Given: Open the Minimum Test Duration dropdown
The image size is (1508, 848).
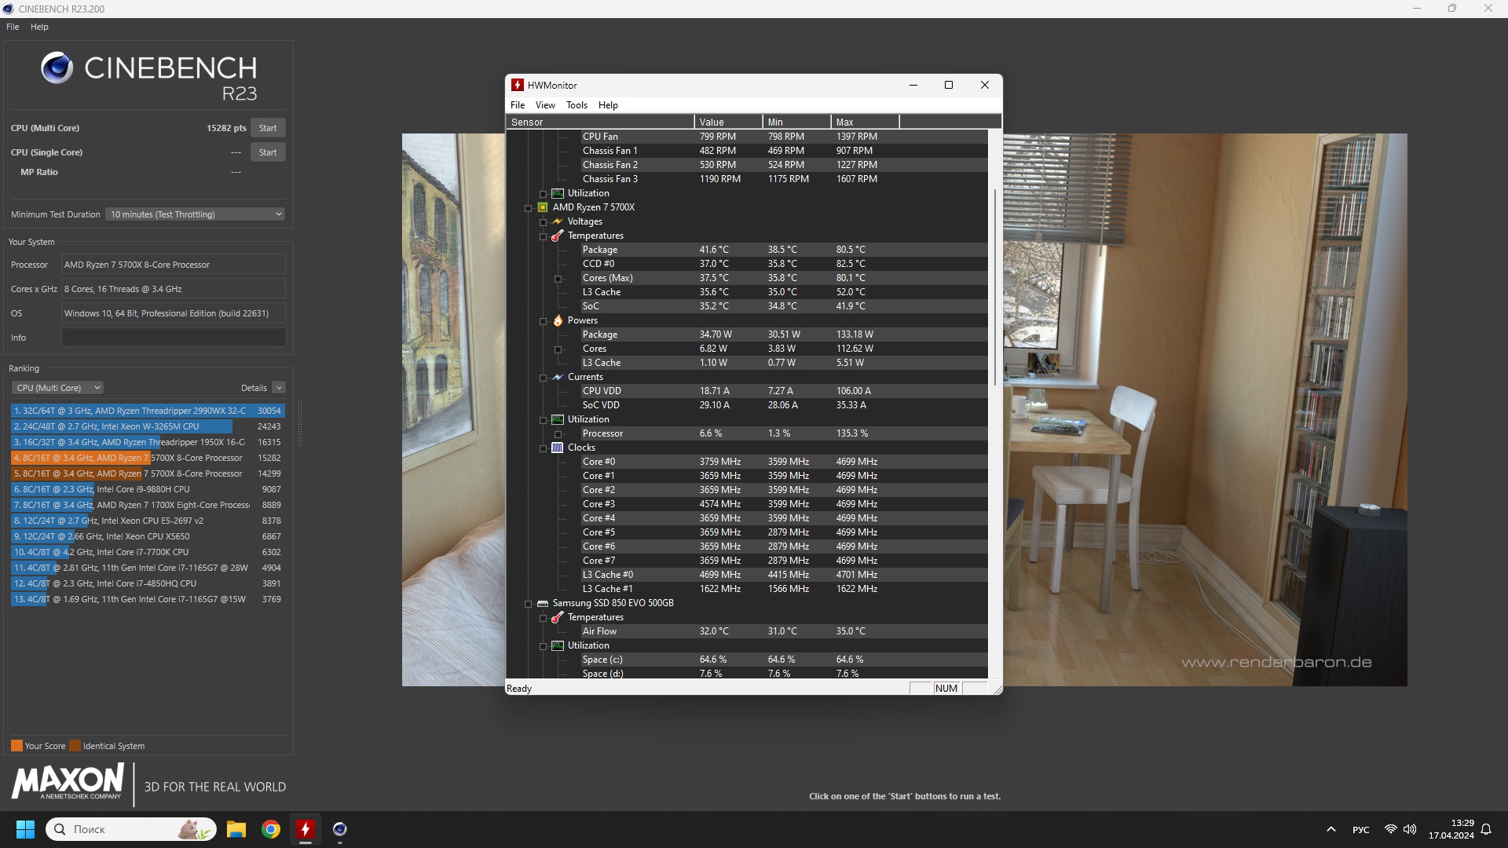Looking at the screenshot, I should (x=196, y=214).
